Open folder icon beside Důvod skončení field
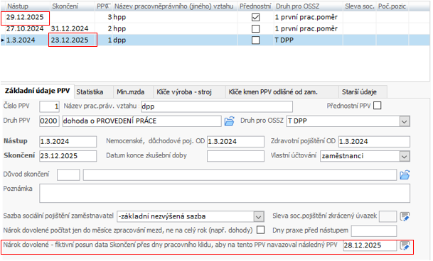The width and height of the screenshot is (433, 261). tap(405, 174)
